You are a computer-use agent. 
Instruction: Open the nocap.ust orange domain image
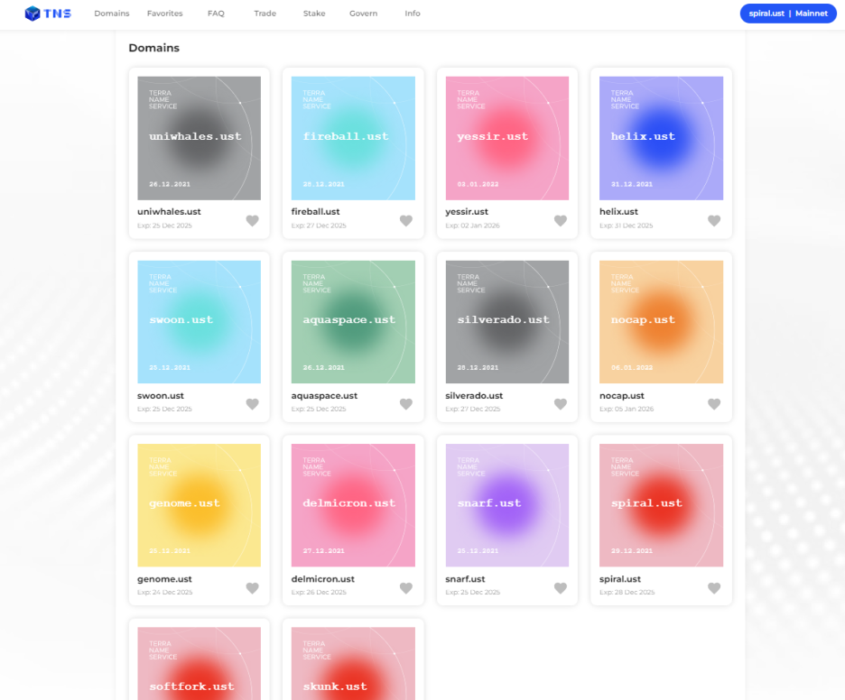point(661,322)
